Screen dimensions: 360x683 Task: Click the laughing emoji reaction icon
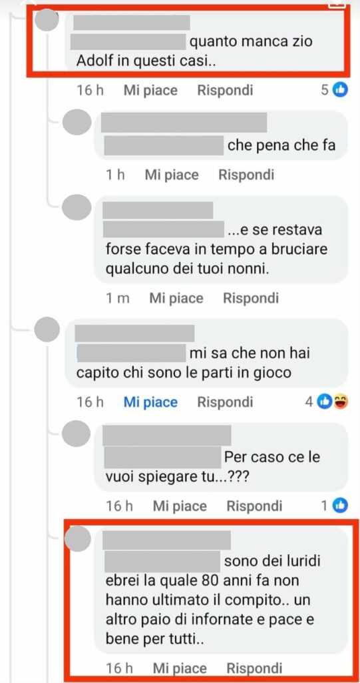click(341, 402)
